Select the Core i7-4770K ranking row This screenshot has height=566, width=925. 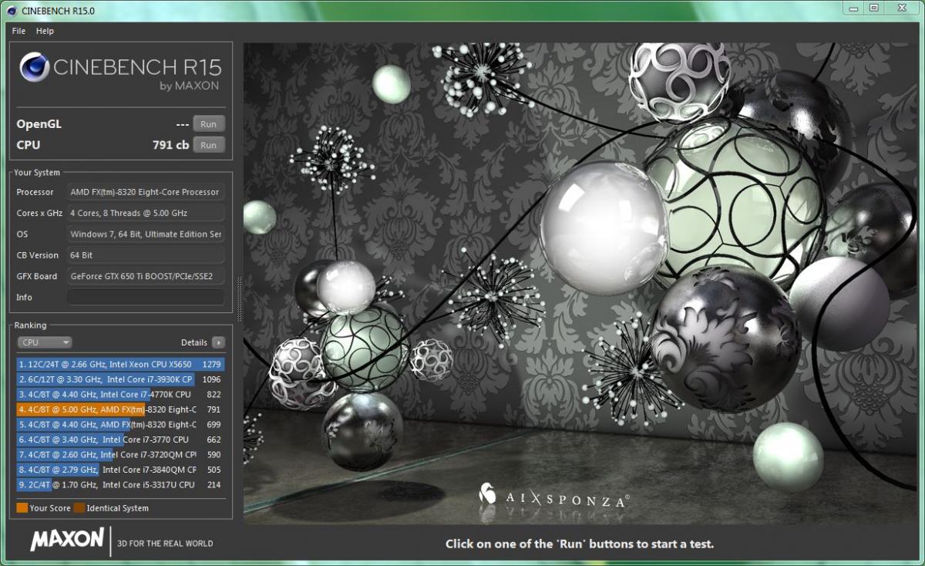tap(120, 394)
